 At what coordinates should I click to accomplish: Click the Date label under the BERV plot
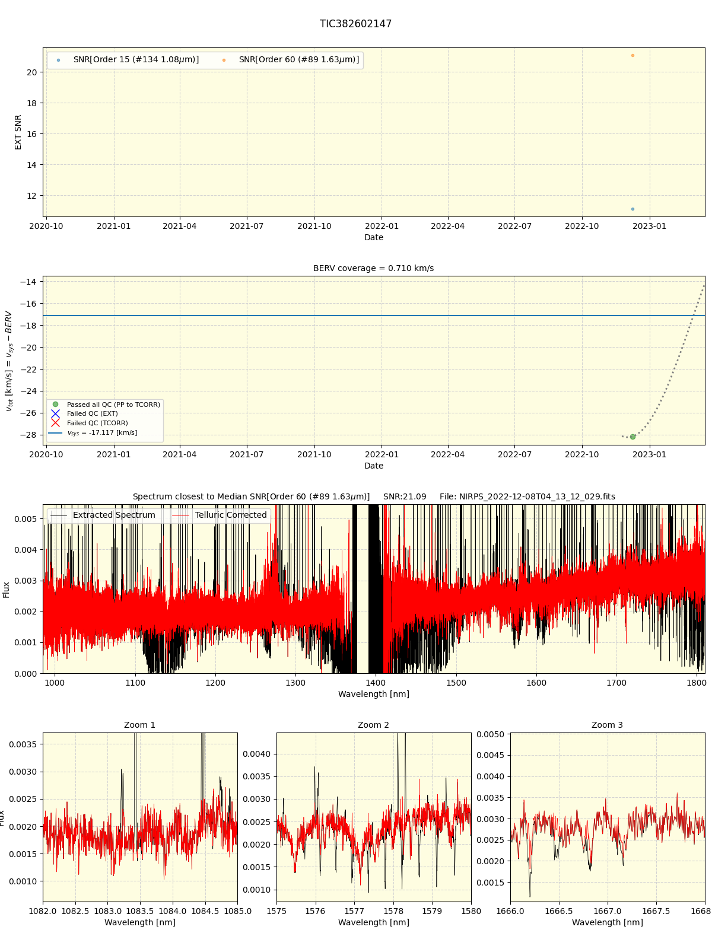pyautogui.click(x=373, y=466)
